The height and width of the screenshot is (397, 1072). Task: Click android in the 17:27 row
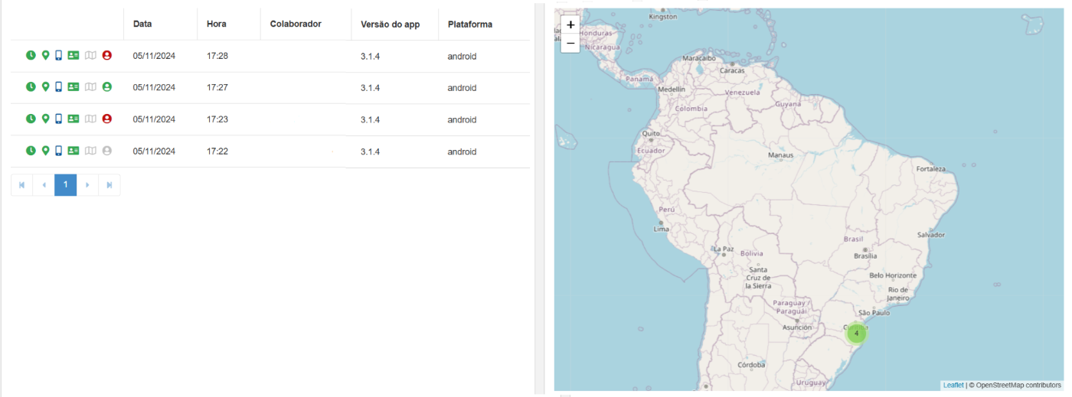coord(462,88)
